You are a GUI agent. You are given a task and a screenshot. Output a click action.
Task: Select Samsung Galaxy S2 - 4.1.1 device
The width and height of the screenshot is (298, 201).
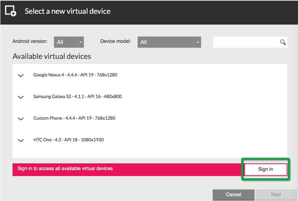(78, 96)
